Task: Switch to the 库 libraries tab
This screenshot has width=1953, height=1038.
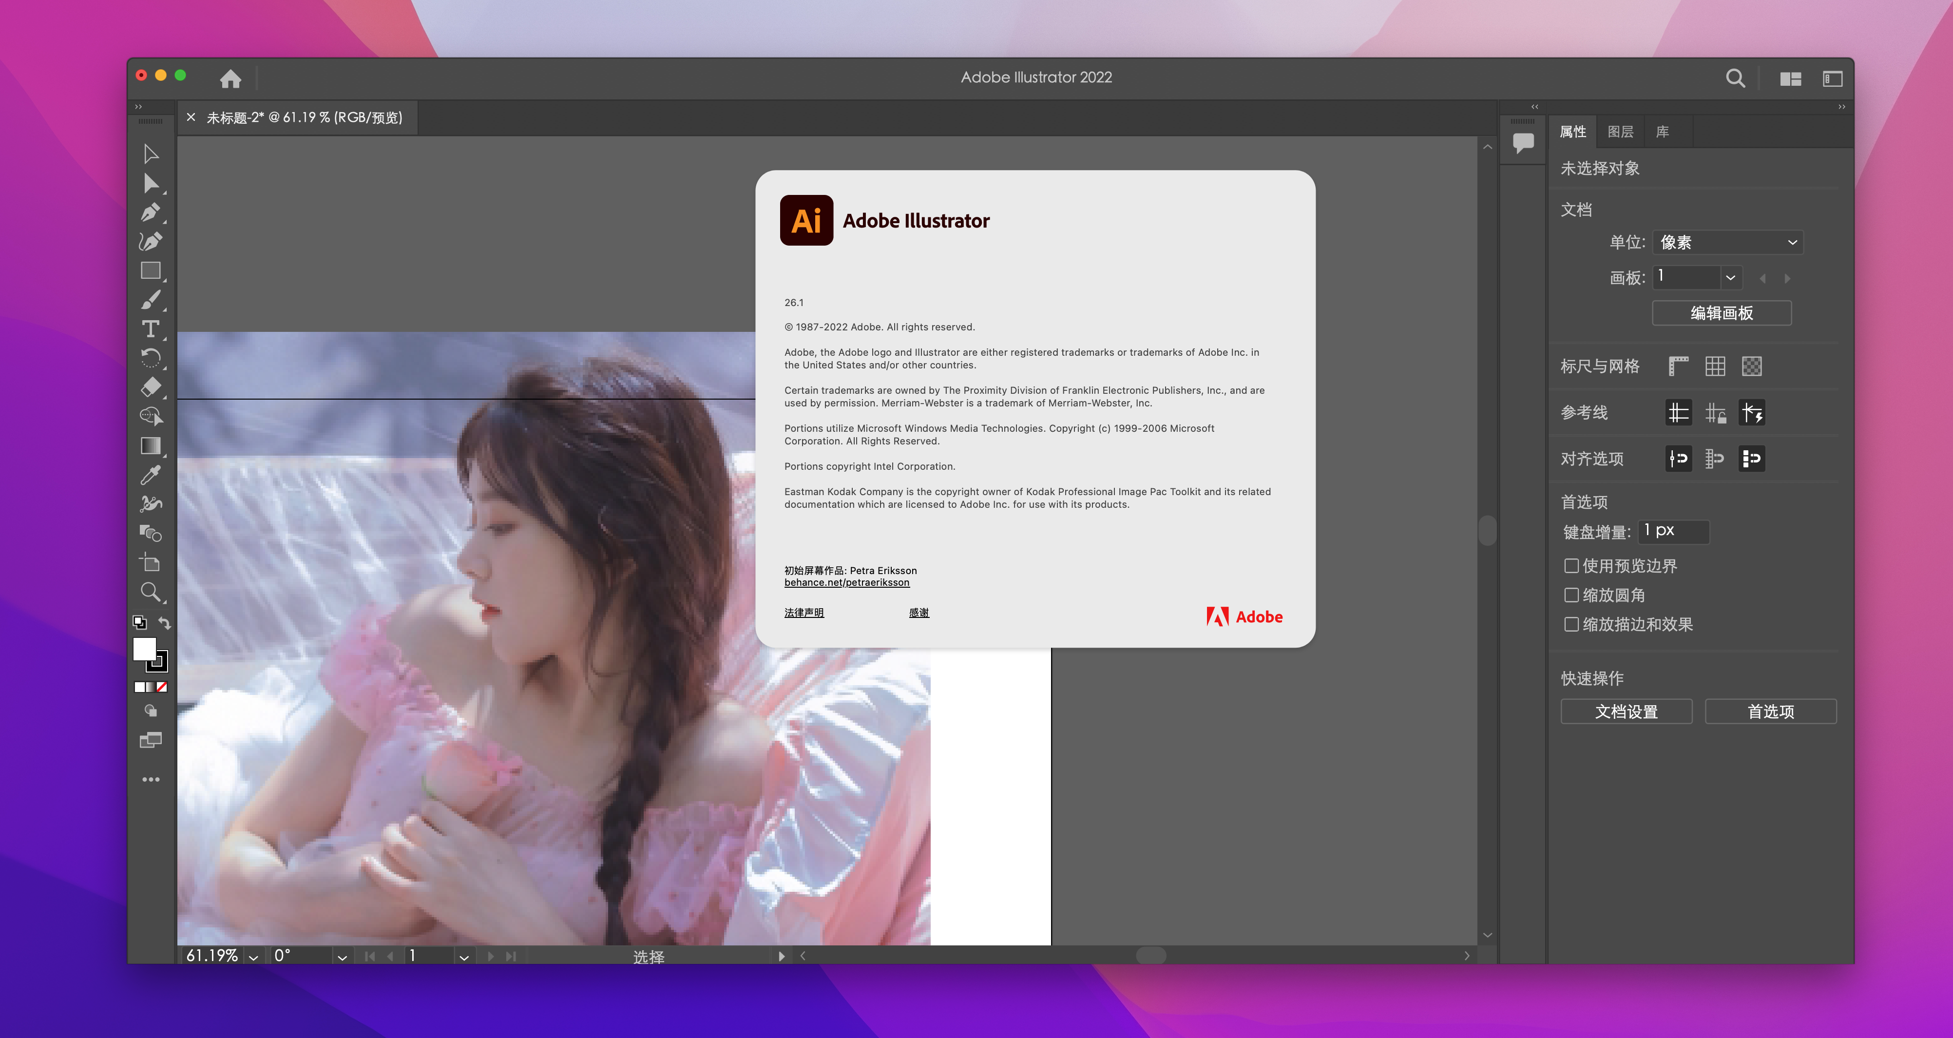Action: click(1663, 132)
